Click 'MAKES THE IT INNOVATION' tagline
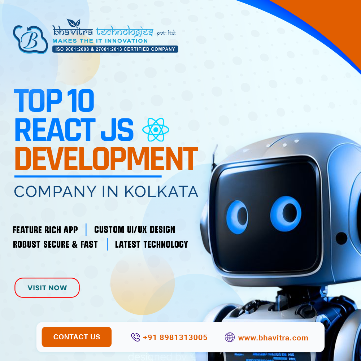This screenshot has height=361, width=361. pyautogui.click(x=100, y=41)
